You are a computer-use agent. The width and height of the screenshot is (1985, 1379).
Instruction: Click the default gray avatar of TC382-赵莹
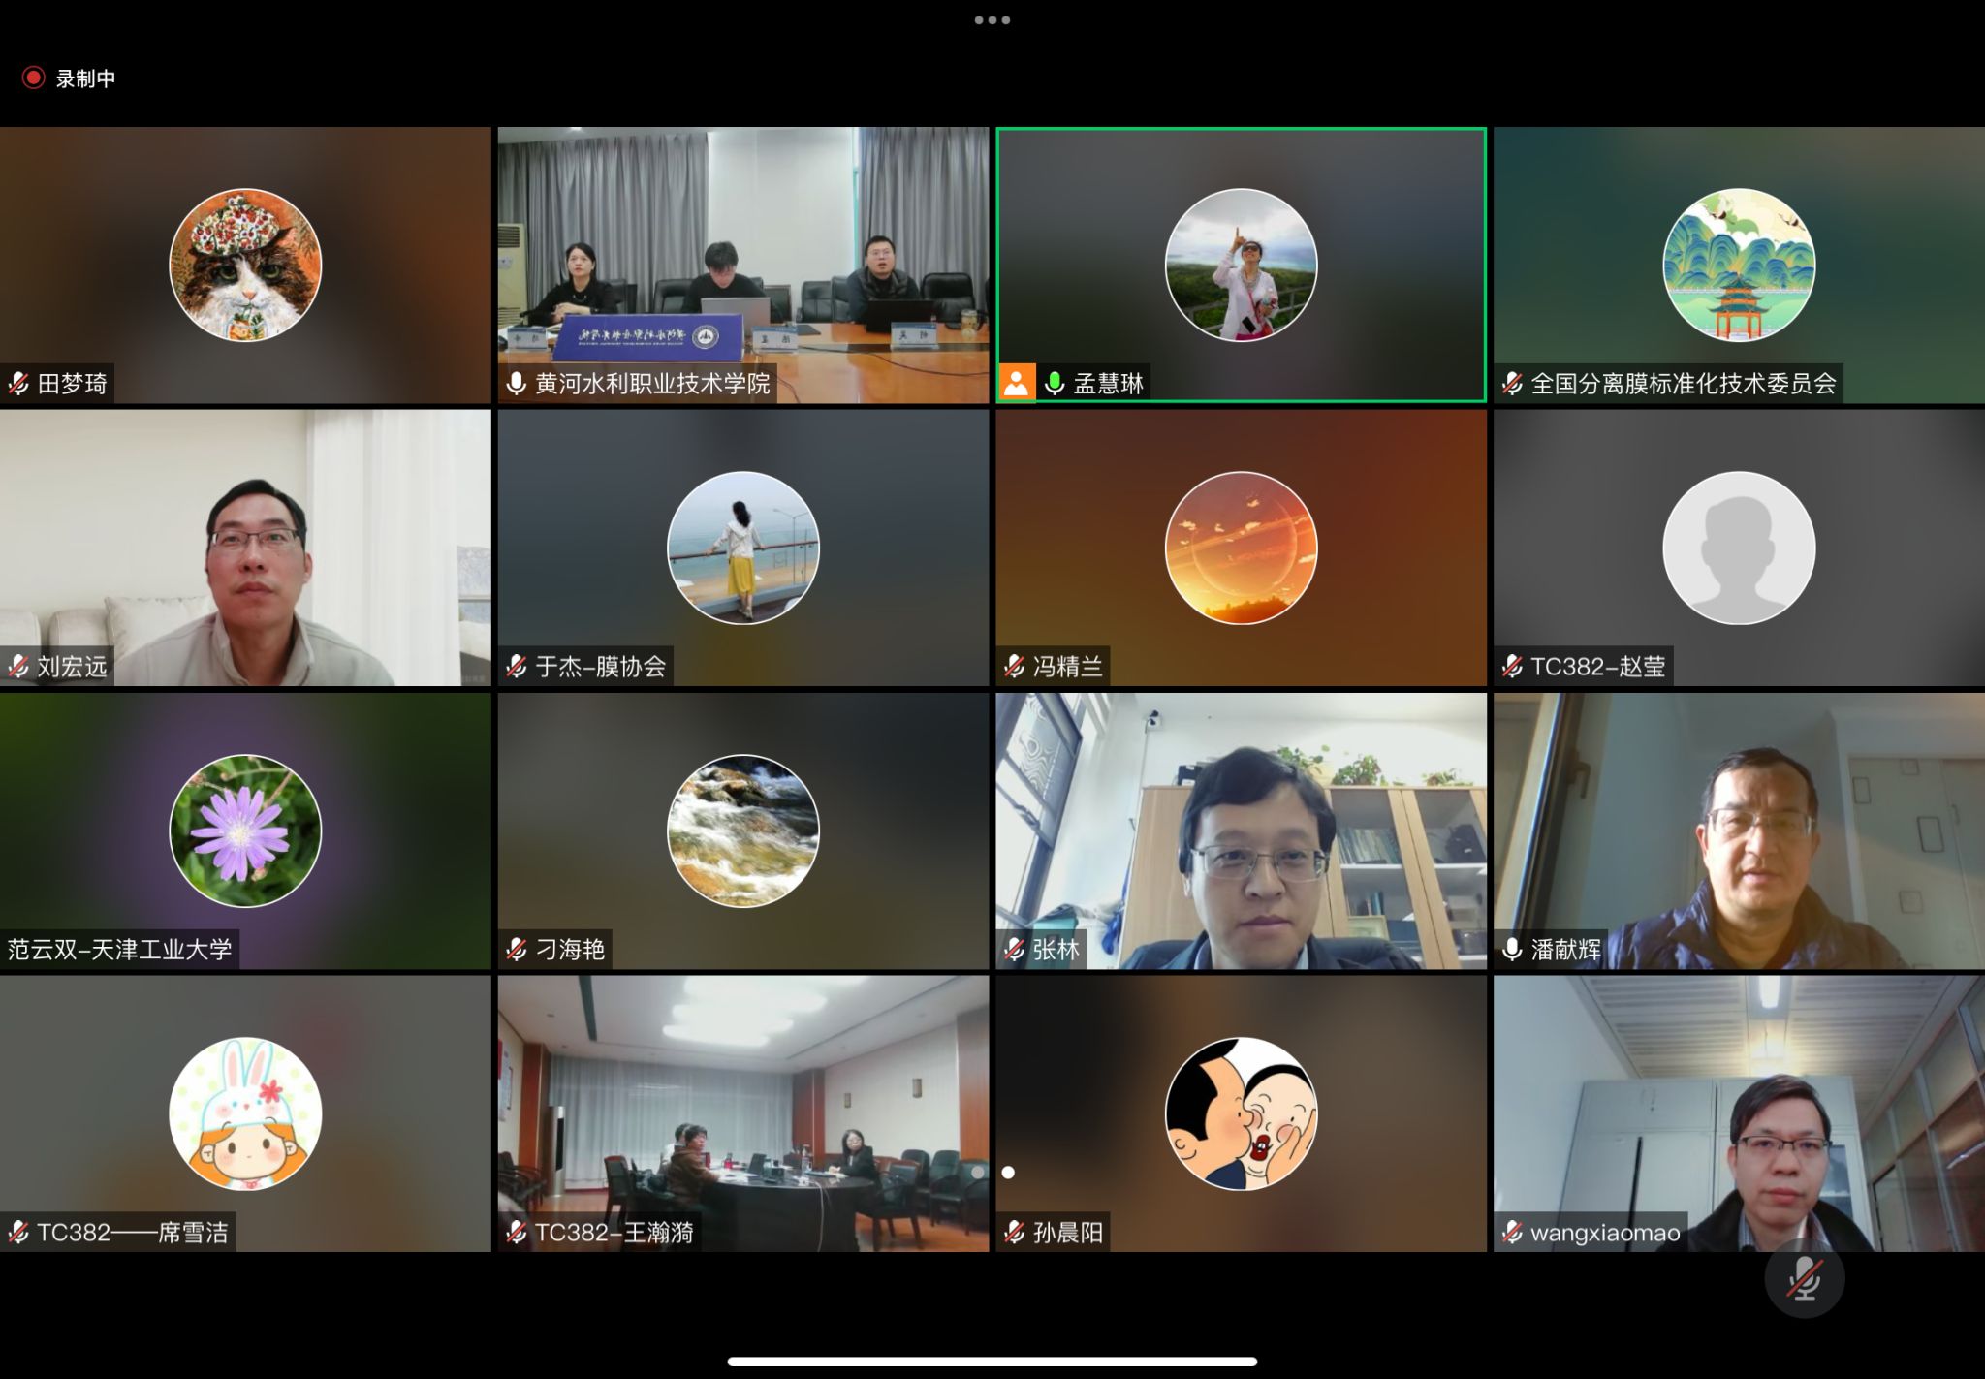point(1739,548)
